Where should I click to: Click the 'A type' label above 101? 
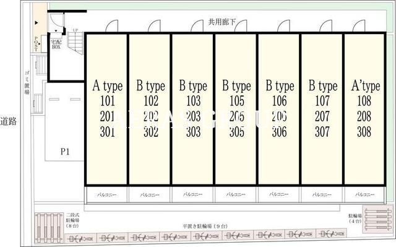107,87
